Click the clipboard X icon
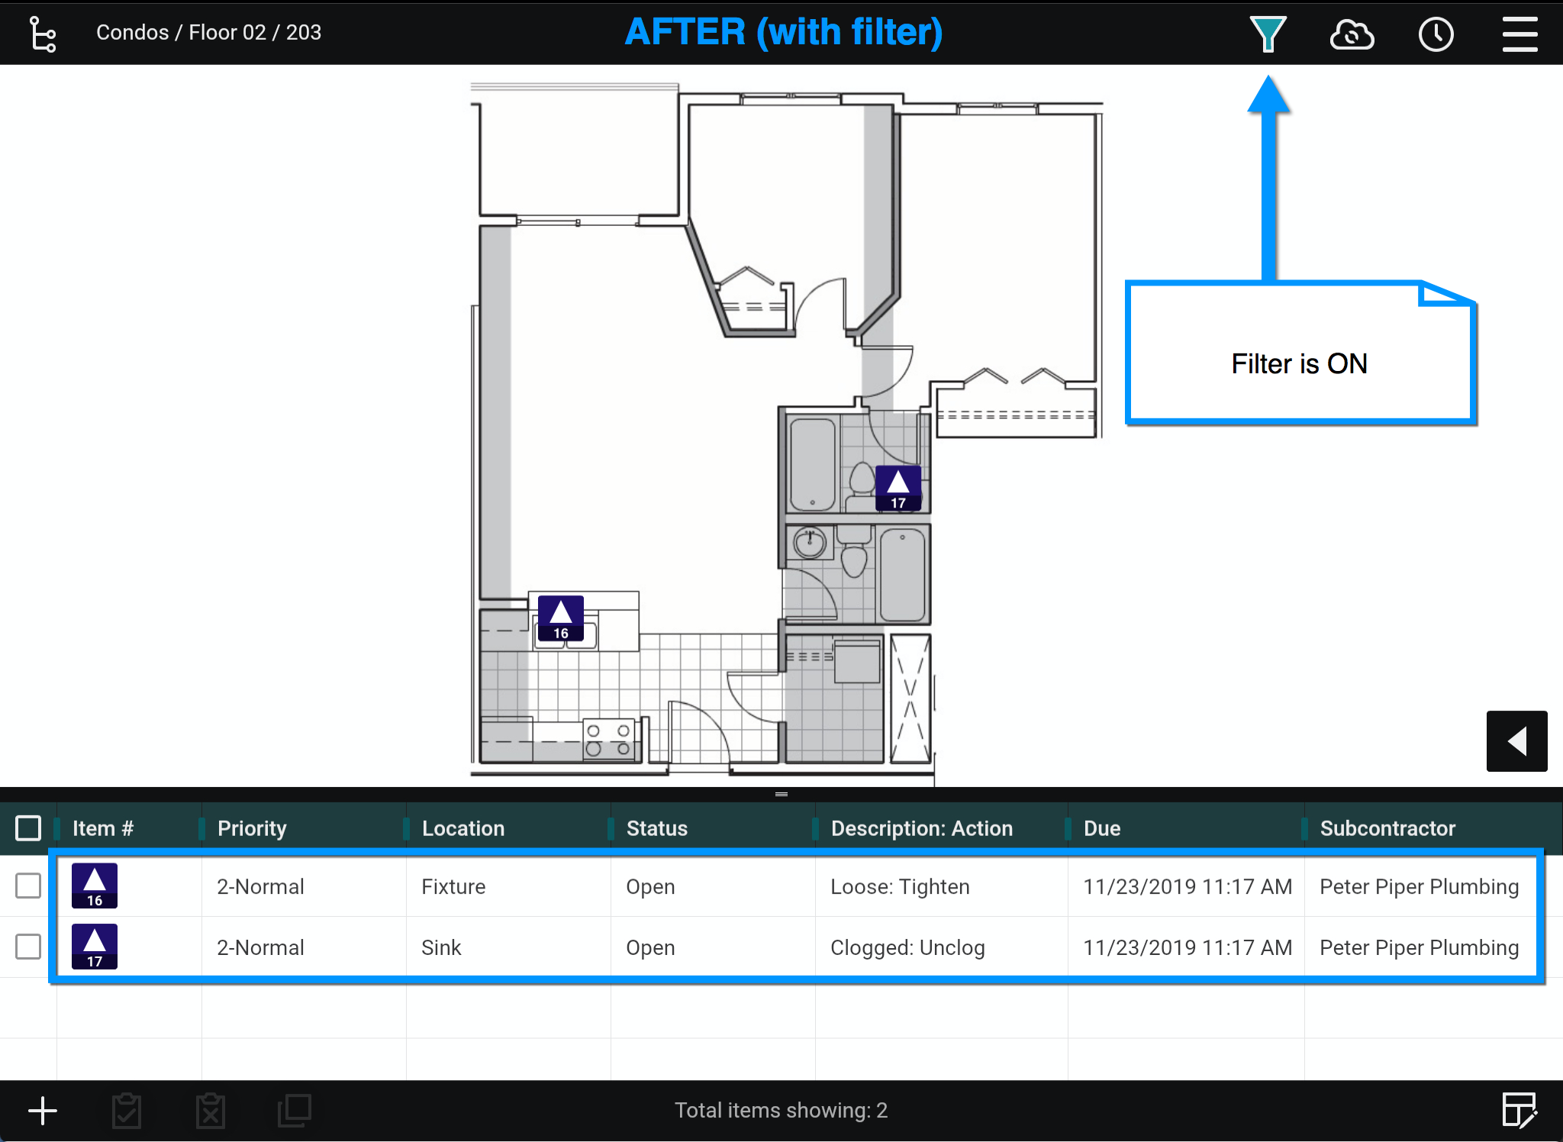 point(211,1111)
